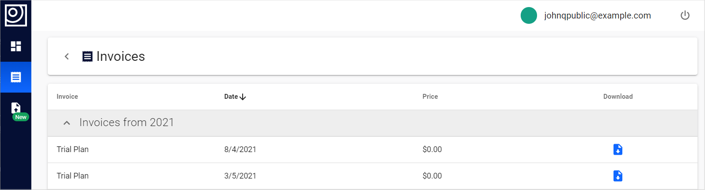Viewport: 705px width, 190px height.
Task: Collapse the Invoices from 2021 group
Action: pyautogui.click(x=67, y=123)
